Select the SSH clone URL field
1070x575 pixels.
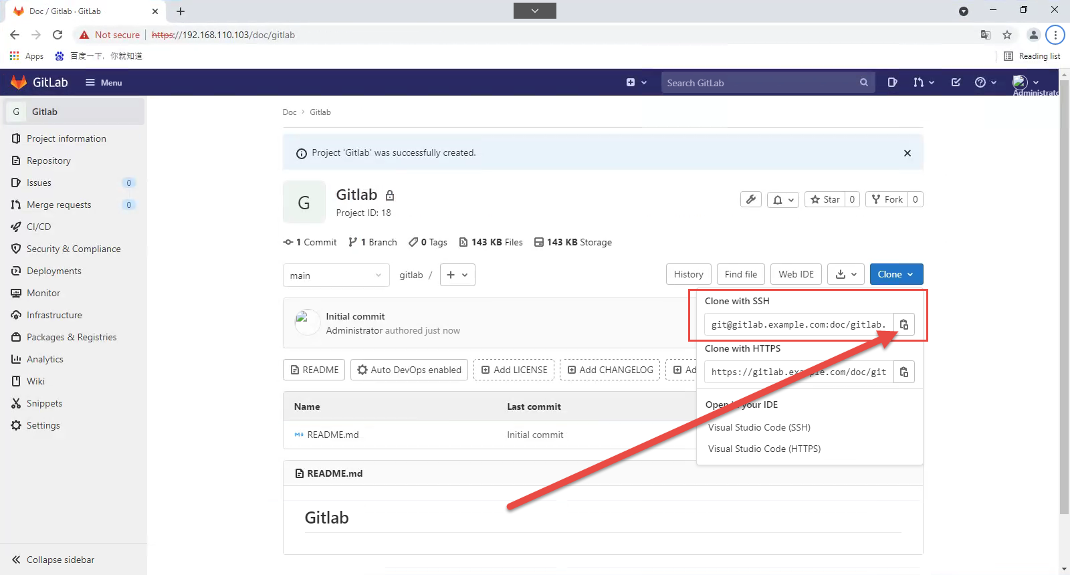pyautogui.click(x=799, y=325)
